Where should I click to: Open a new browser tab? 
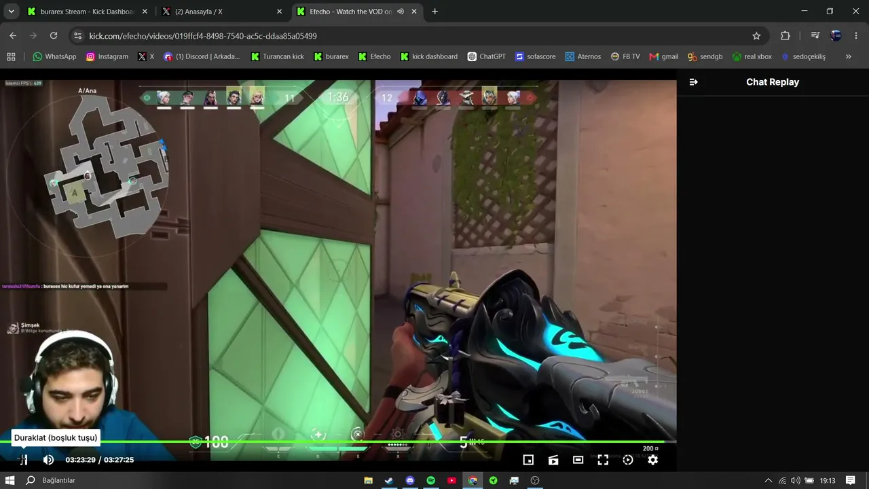434,12
